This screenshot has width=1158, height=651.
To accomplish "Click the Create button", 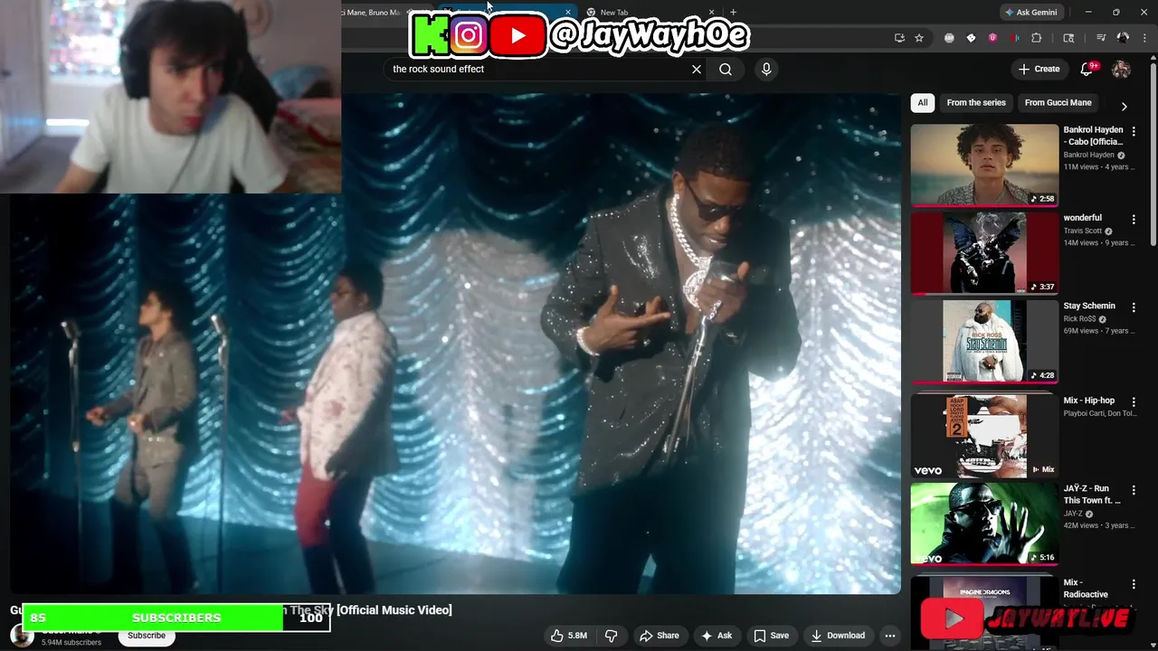I will click(x=1039, y=69).
